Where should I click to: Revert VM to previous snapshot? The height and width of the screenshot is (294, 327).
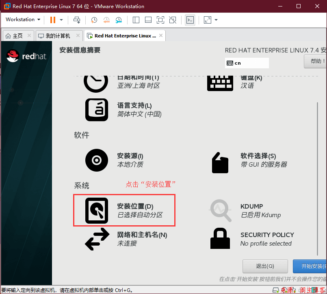[106, 20]
